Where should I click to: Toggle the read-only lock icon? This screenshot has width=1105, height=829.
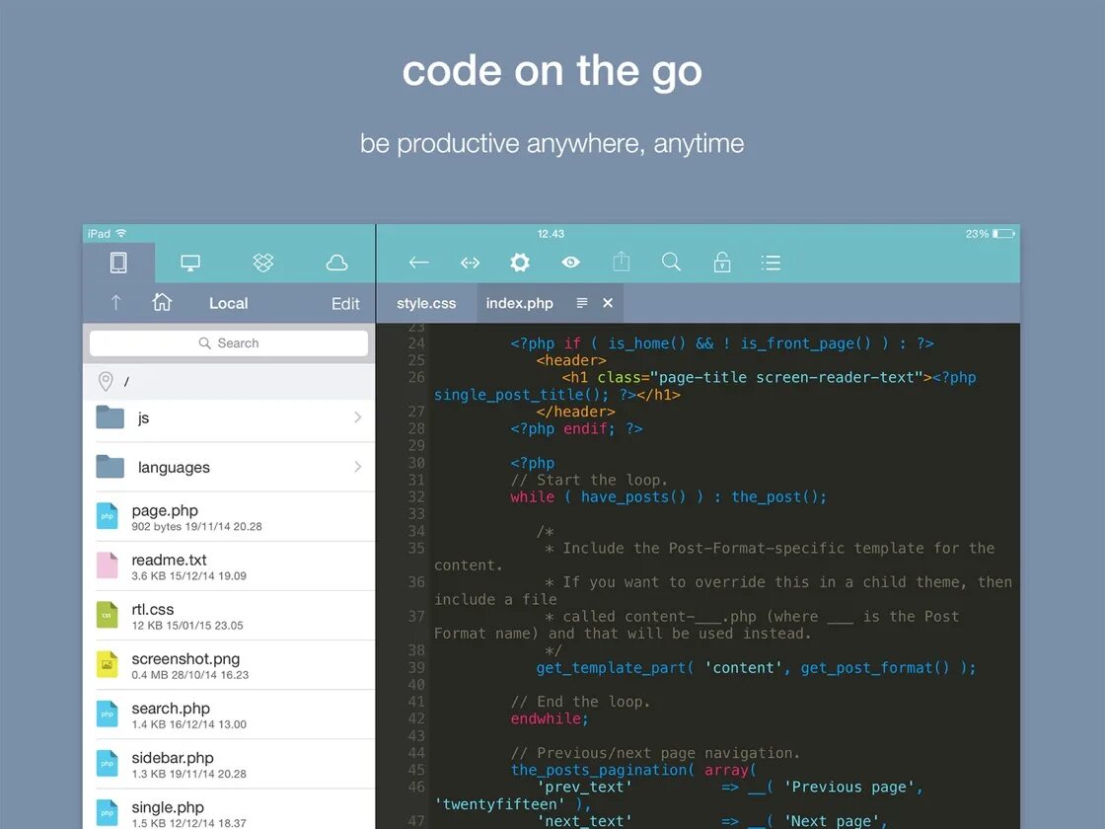point(722,262)
